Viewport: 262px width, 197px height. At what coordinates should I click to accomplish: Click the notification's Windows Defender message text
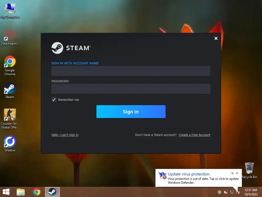pyautogui.click(x=203, y=181)
